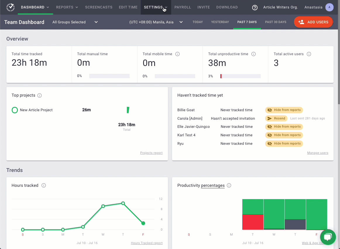Hide Billie Goat from reports
Image resolution: width=340 pixels, height=249 pixels.
click(x=284, y=110)
